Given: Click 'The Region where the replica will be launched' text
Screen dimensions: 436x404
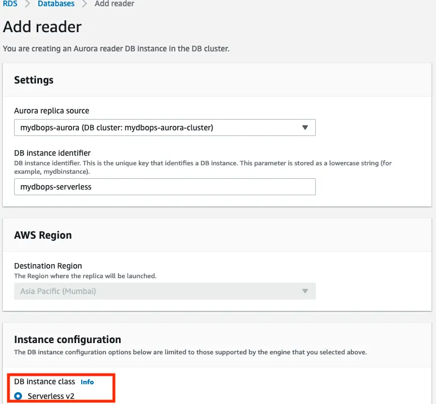Looking at the screenshot, I should pyautogui.click(x=85, y=276).
